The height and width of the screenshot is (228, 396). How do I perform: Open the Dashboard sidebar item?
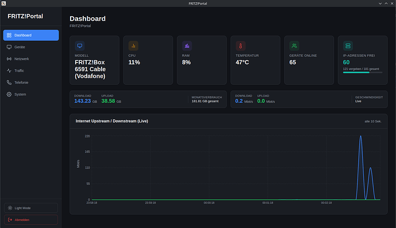31,35
